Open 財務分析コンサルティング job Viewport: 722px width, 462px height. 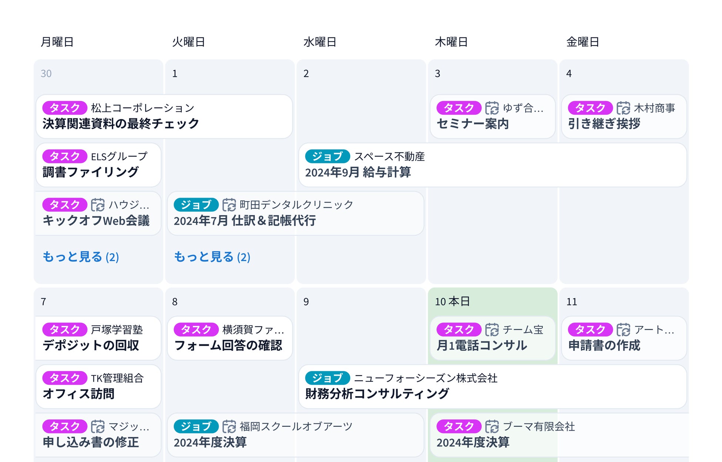tap(492, 386)
